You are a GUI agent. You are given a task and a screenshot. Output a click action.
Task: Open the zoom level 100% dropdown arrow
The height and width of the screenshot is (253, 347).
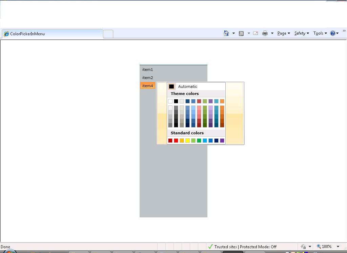[338, 246]
